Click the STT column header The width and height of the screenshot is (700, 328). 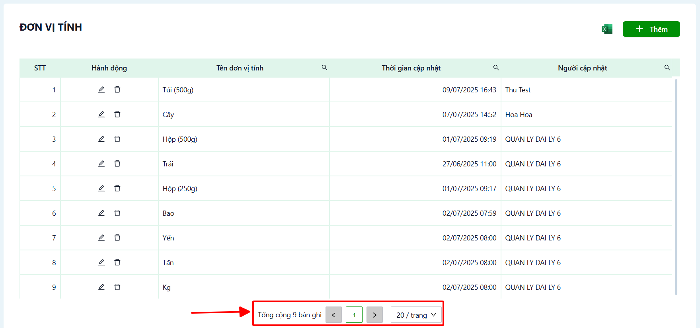40,68
